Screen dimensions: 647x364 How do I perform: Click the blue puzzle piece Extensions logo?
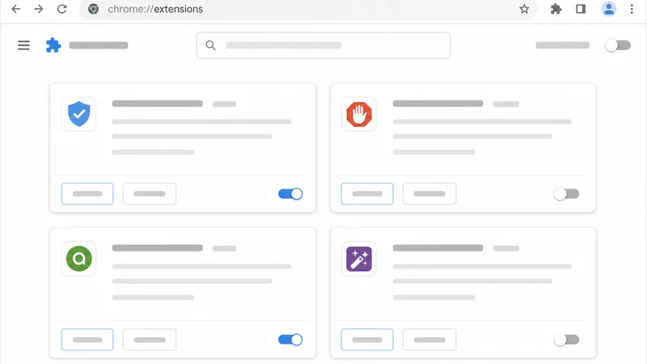pos(53,45)
